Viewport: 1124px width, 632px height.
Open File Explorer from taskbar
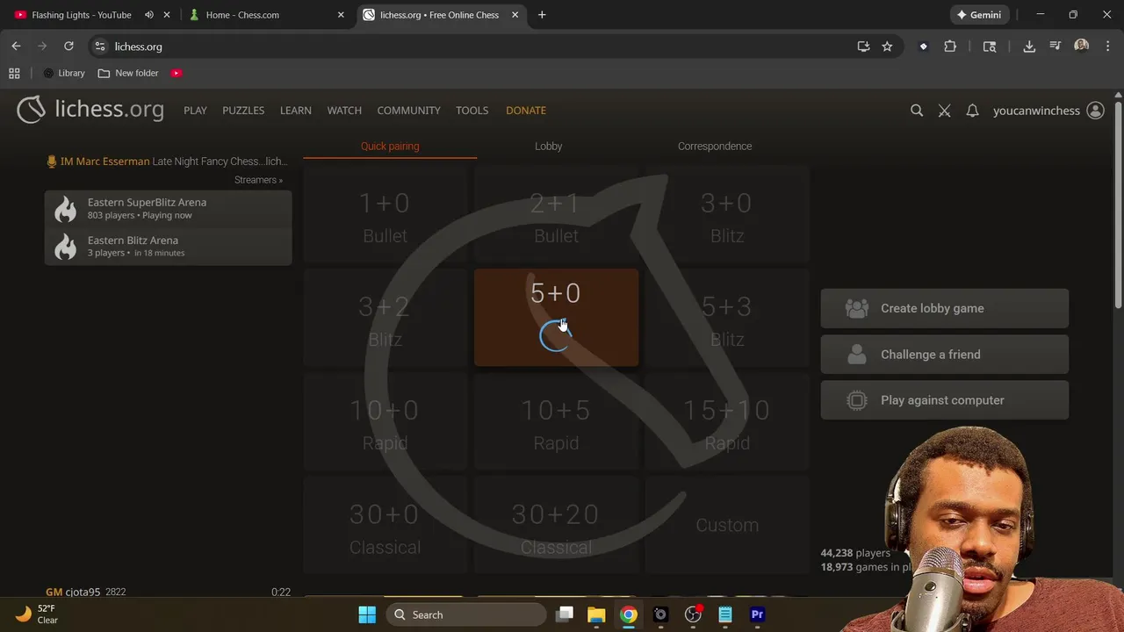click(596, 614)
